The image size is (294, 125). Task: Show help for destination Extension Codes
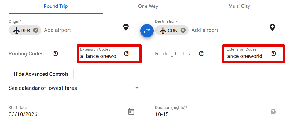coord(273,54)
